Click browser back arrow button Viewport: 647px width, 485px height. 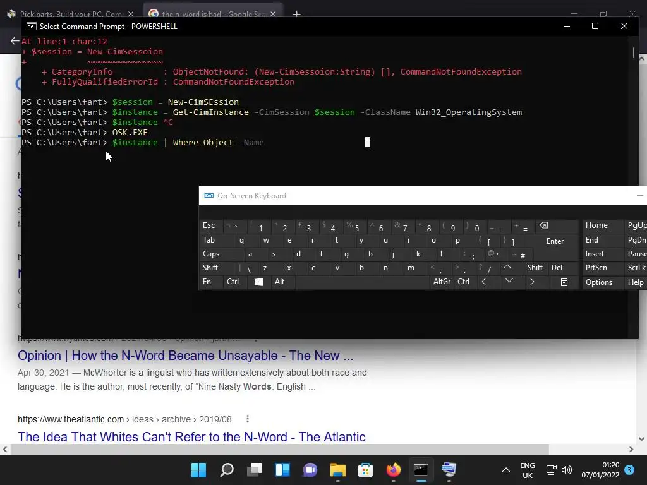point(15,40)
